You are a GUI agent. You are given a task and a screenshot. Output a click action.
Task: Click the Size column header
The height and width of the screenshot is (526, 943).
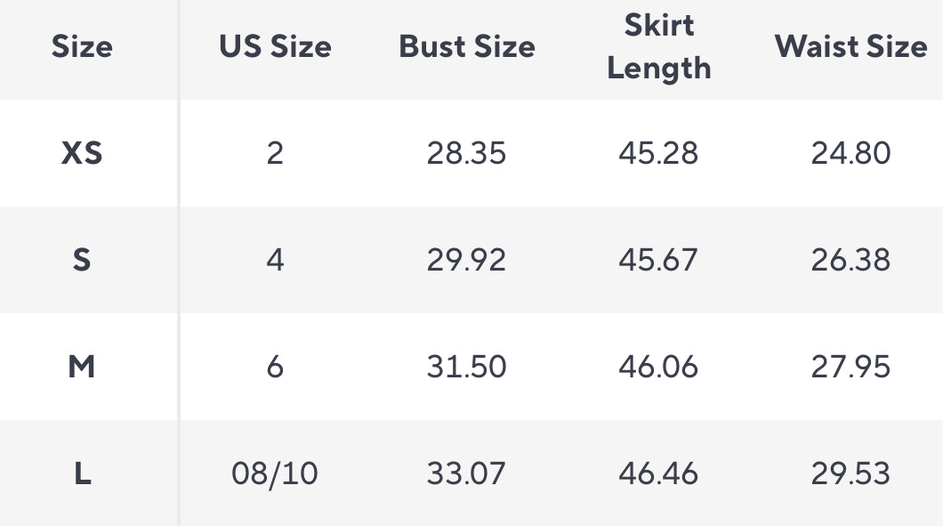point(82,47)
